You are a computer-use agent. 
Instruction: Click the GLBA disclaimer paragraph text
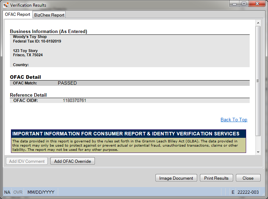pos(125,145)
